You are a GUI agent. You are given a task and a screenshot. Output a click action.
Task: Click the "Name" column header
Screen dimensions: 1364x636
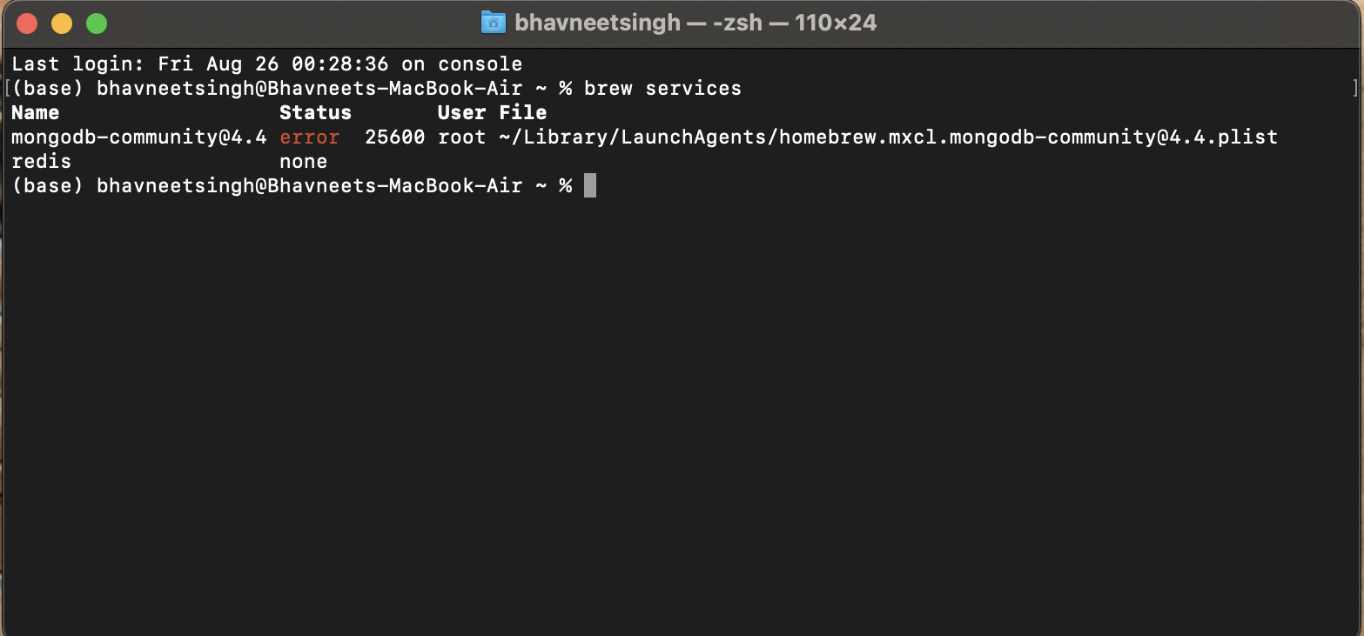[x=36, y=112]
